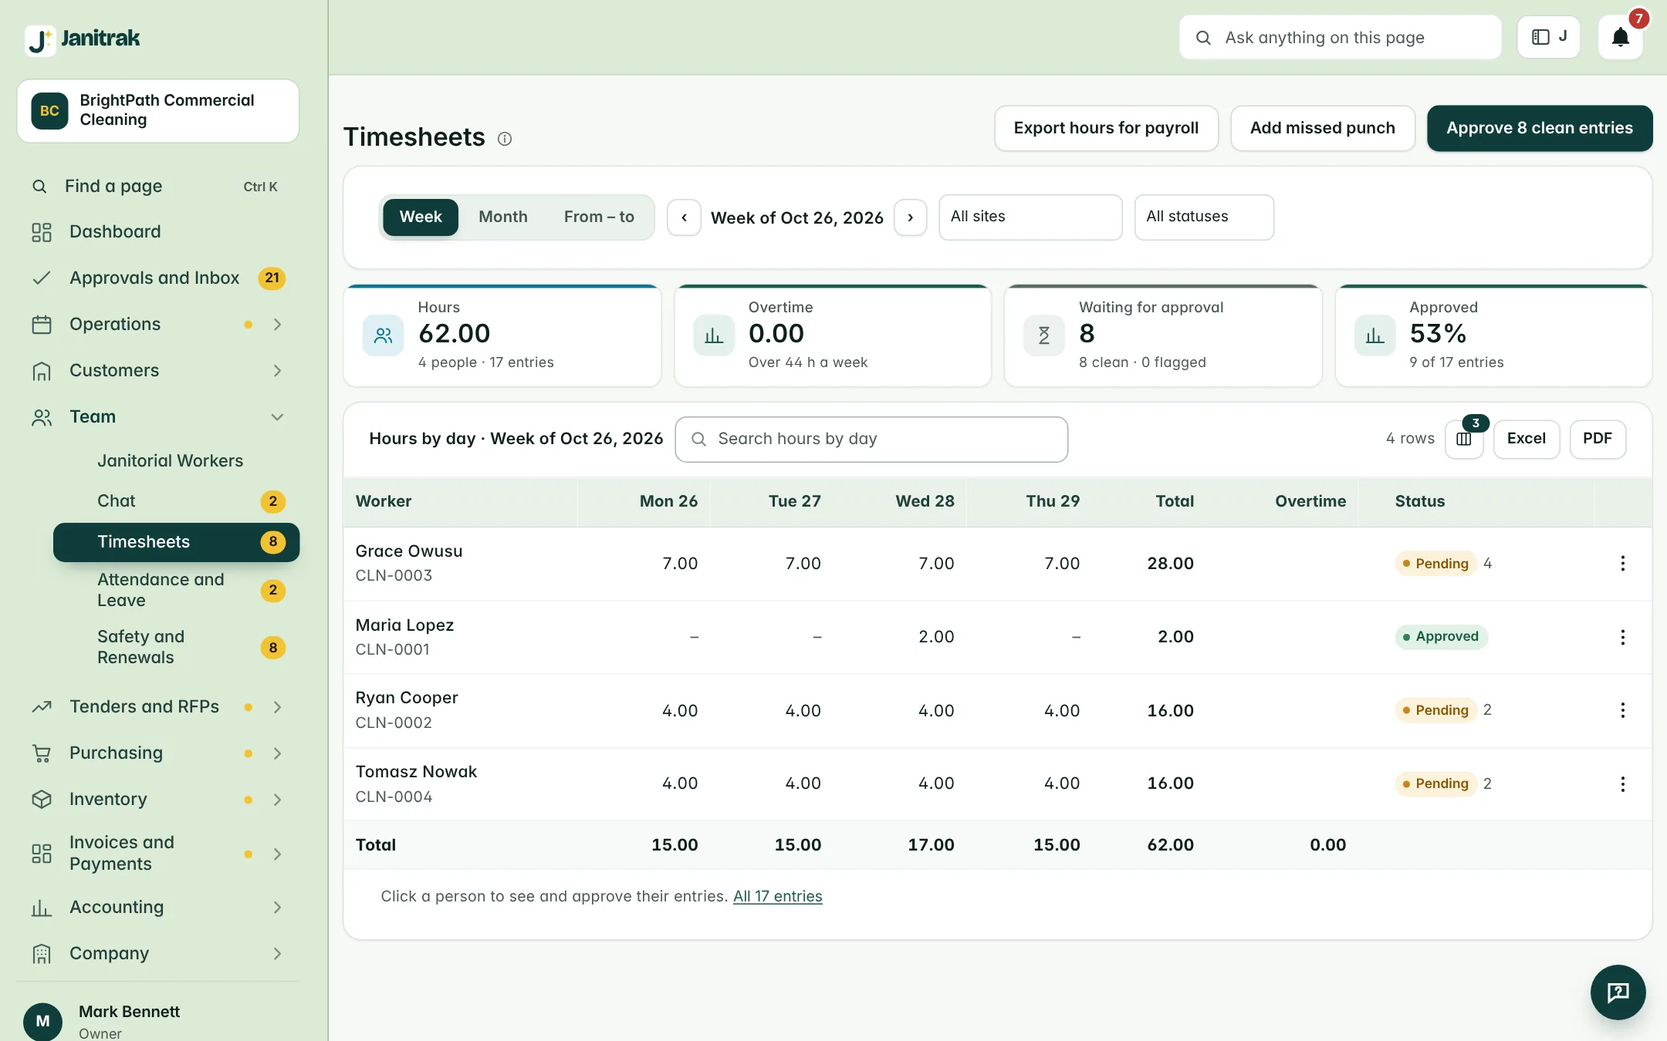
Task: Click the Janitrak logo
Action: [x=83, y=39]
